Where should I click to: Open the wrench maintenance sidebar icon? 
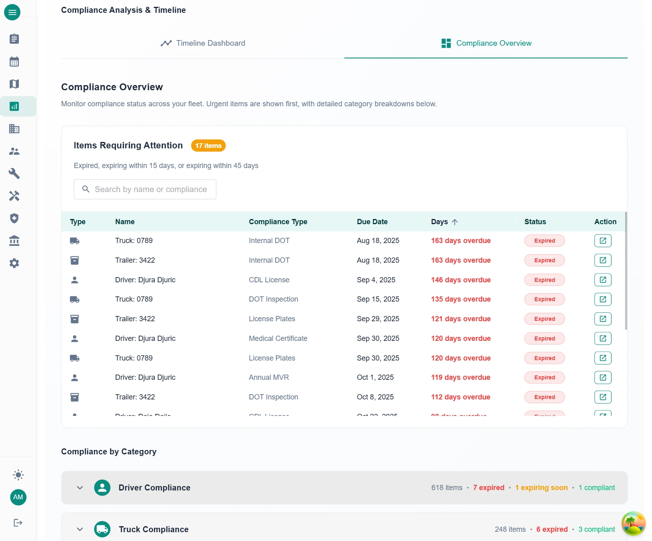tap(14, 174)
